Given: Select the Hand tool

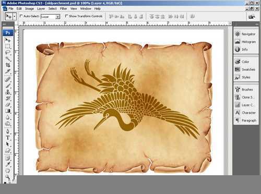Looking at the screenshot, I should coord(8,171).
